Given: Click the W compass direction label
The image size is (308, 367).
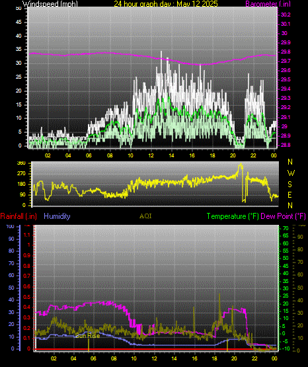Looking at the screenshot, I should [291, 173].
